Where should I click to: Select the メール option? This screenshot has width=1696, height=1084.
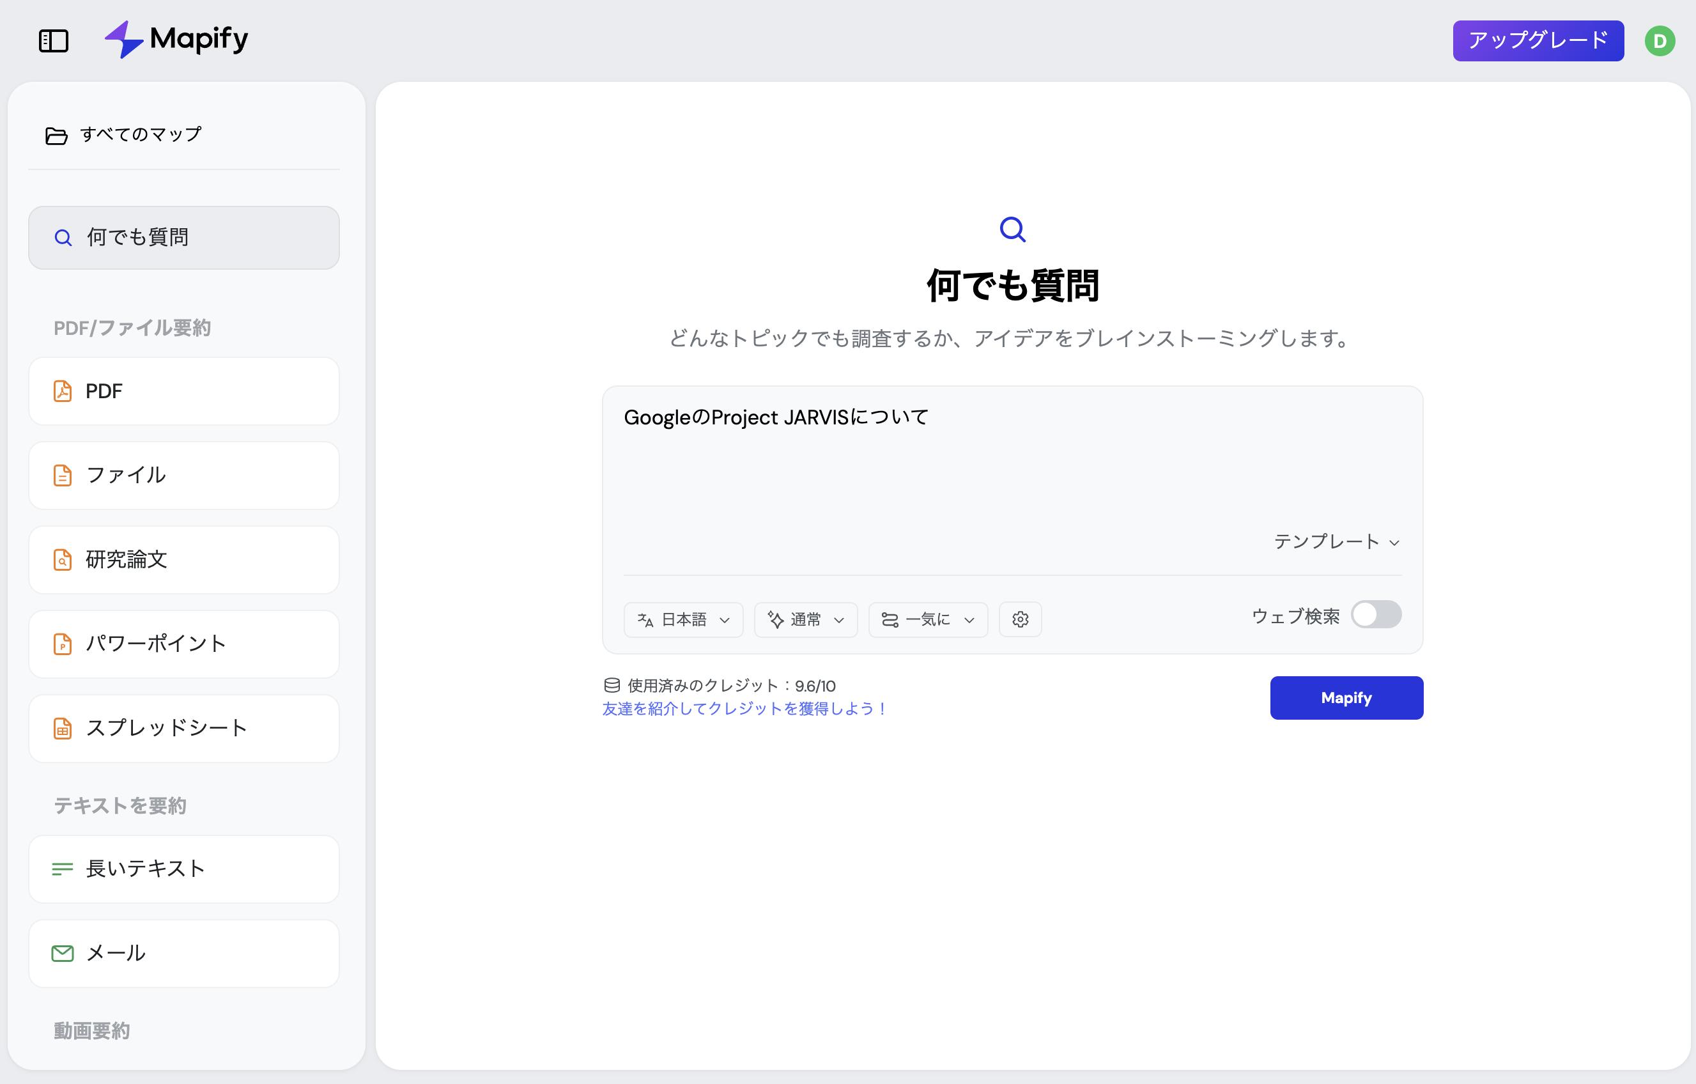tap(184, 954)
